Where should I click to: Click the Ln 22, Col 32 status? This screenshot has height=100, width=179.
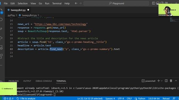click(90, 99)
